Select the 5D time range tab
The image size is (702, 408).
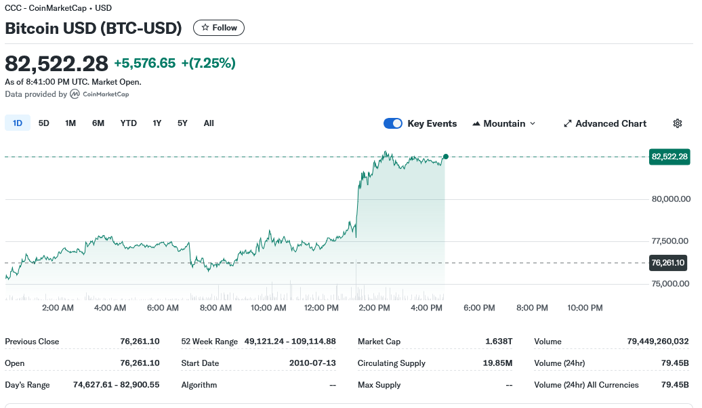pyautogui.click(x=44, y=123)
